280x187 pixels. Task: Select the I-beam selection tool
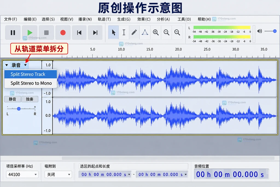124,32
